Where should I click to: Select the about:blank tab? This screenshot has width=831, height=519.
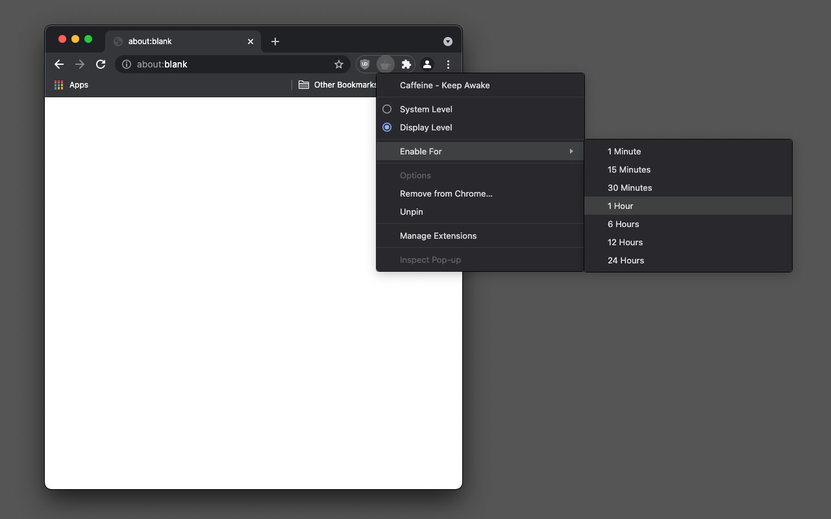(183, 42)
